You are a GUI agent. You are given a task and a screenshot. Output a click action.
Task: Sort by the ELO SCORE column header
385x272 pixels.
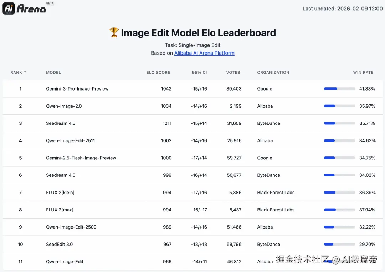point(158,72)
